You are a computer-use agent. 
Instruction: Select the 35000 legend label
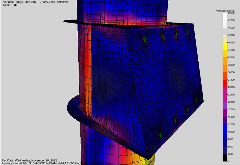point(231,57)
